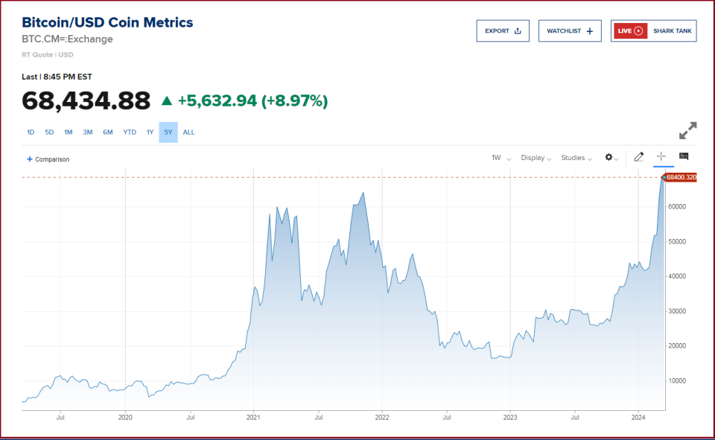715x440 pixels.
Task: Click the 40000 price axis label
Action: click(x=677, y=276)
